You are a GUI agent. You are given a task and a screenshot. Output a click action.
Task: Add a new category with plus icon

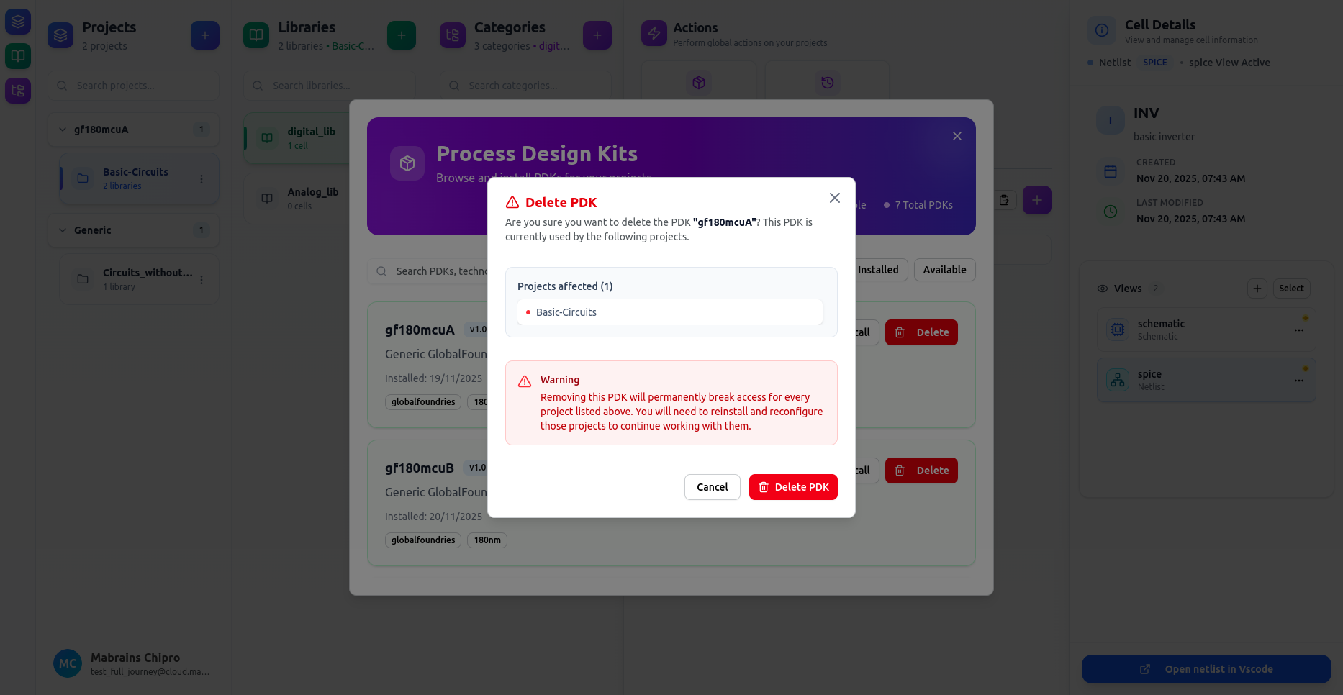[x=597, y=35]
